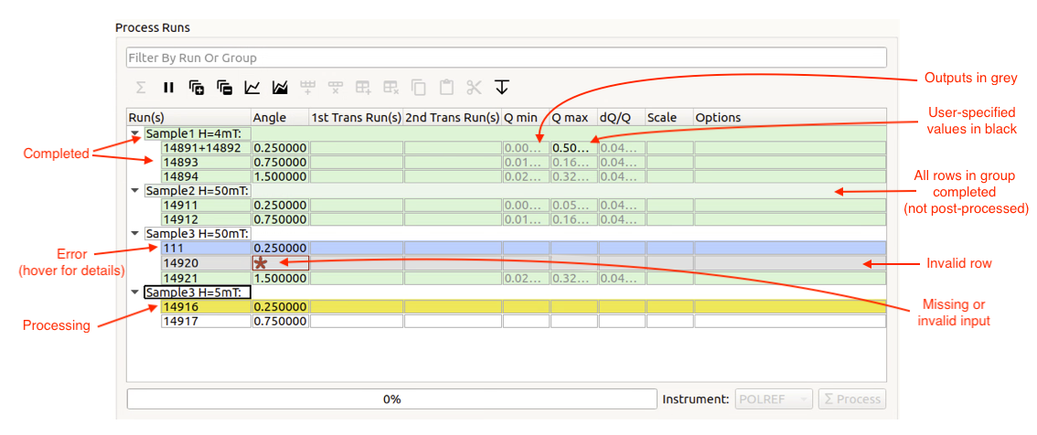Open the Instrument POLREF dropdown
The height and width of the screenshot is (435, 1037).
(x=774, y=399)
